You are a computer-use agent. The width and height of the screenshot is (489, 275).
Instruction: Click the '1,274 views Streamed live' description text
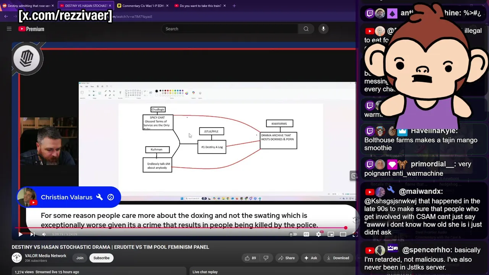pos(47,272)
